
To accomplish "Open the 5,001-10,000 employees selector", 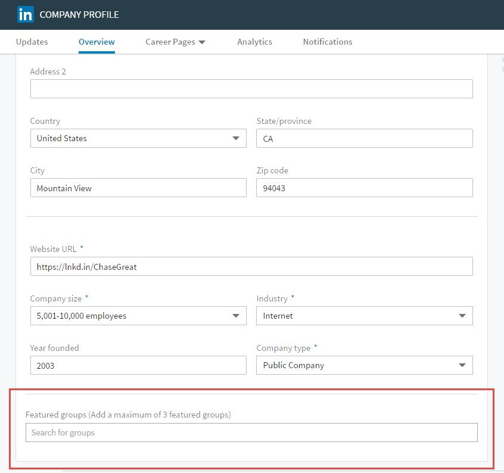I will [139, 316].
